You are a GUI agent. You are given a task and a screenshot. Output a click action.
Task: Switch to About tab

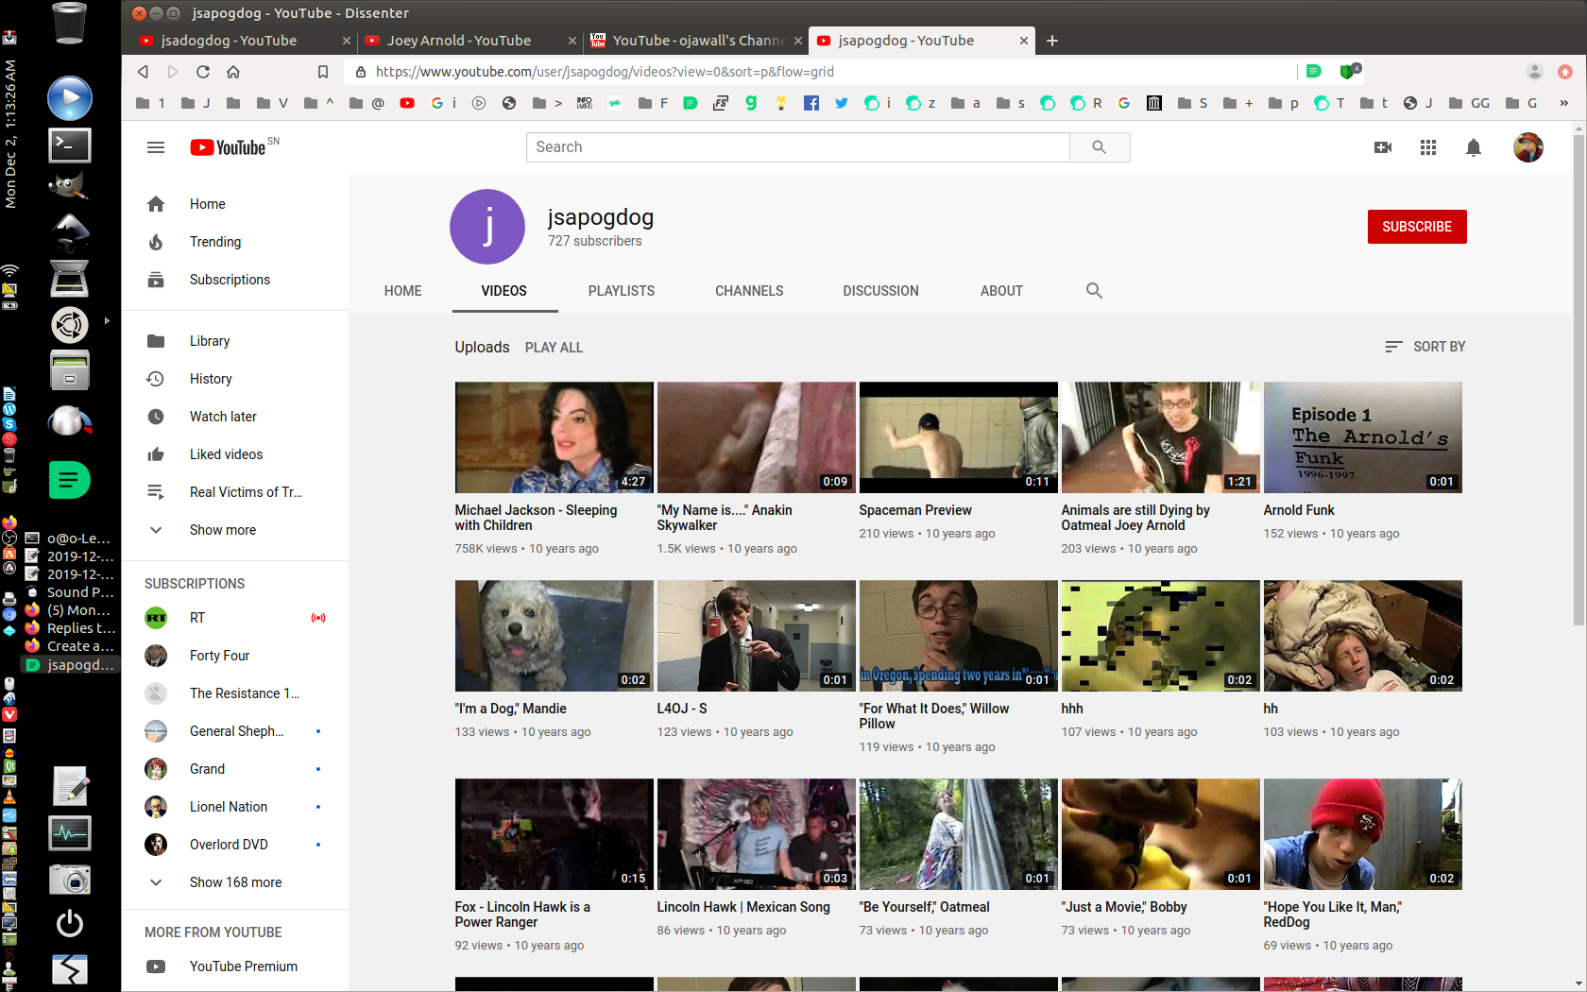(1002, 291)
